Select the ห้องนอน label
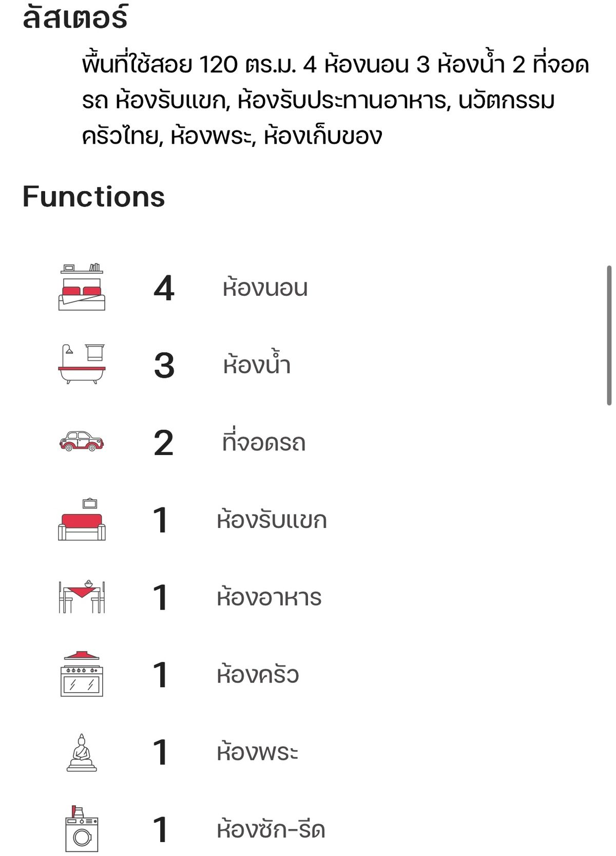 coord(265,288)
